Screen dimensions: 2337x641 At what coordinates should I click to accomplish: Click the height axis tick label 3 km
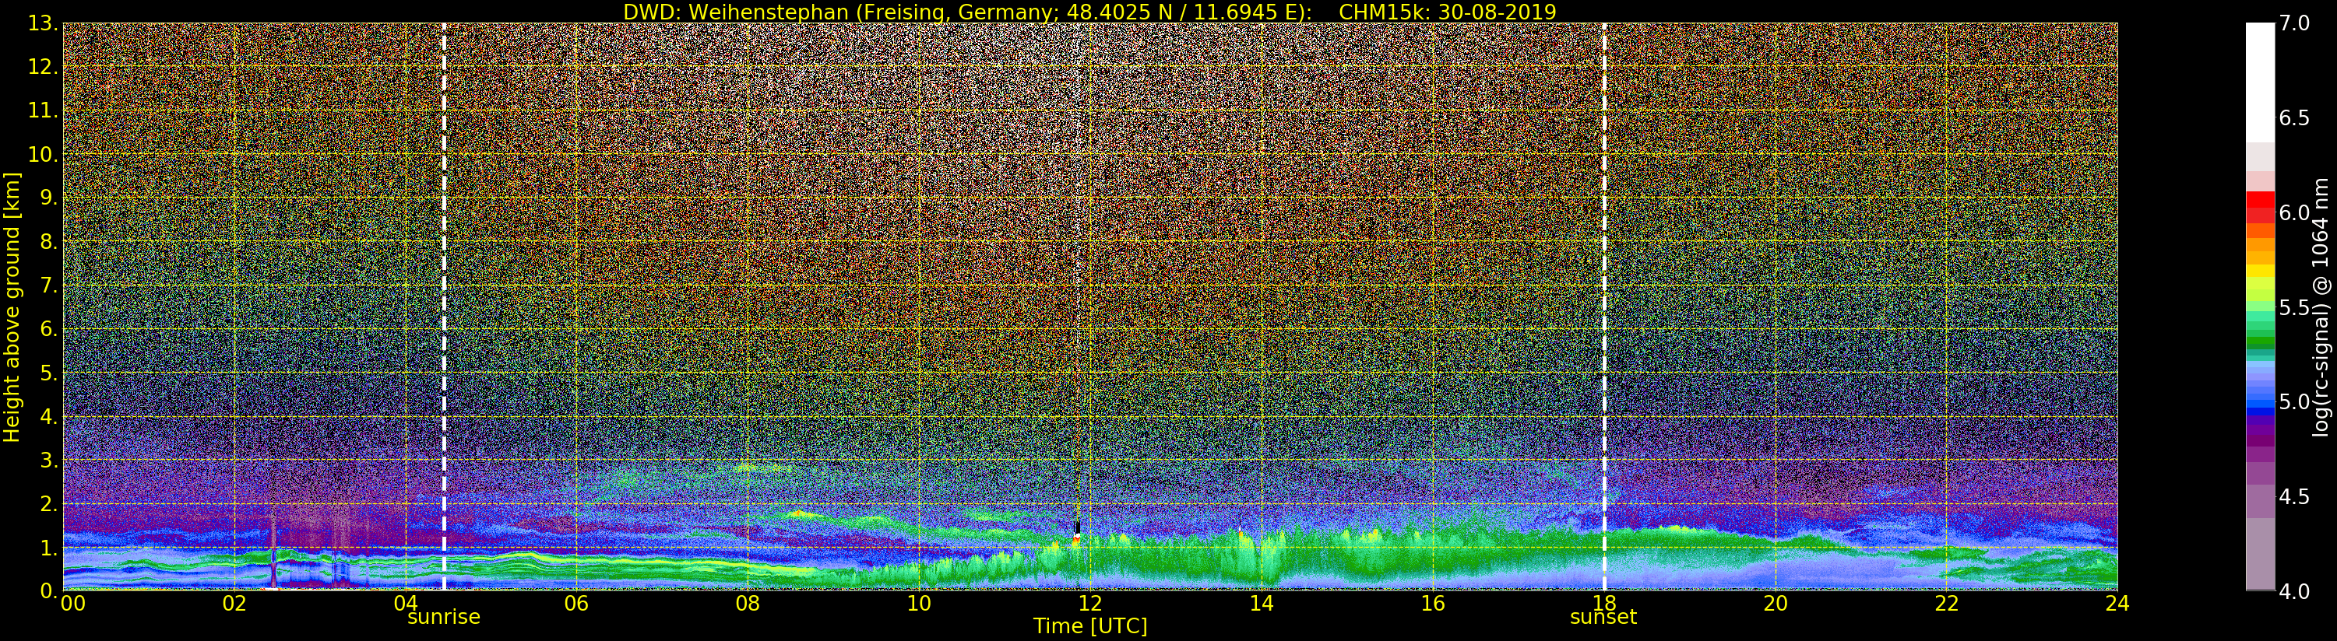(x=48, y=460)
